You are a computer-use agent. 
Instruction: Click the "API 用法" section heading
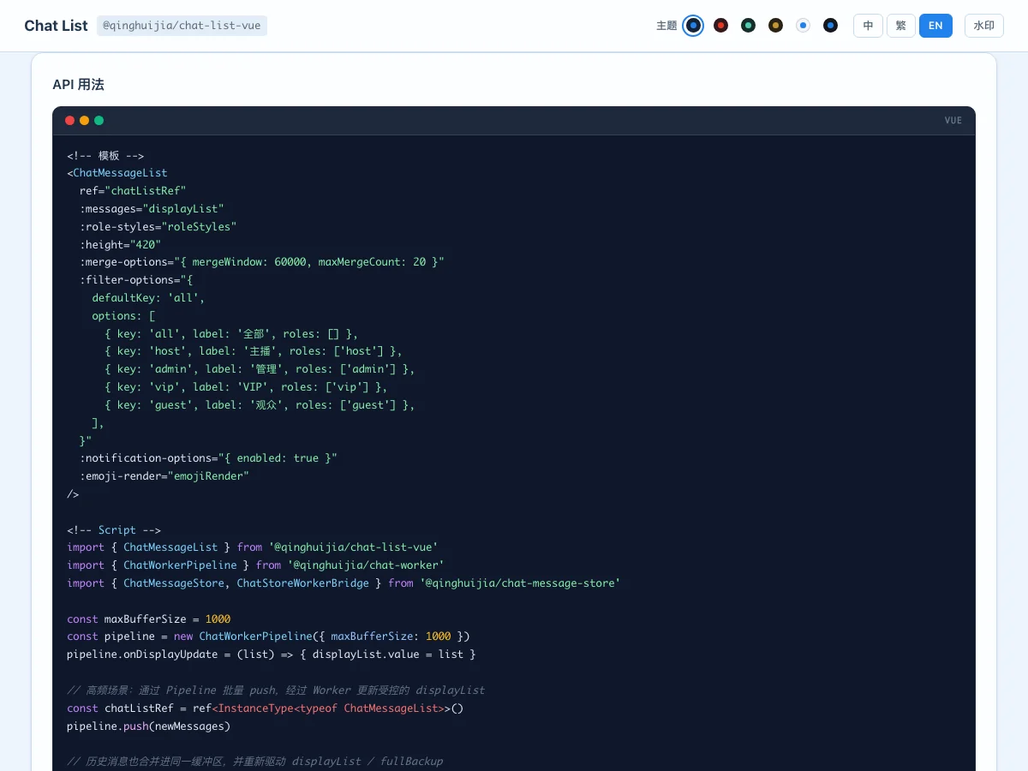point(79,84)
